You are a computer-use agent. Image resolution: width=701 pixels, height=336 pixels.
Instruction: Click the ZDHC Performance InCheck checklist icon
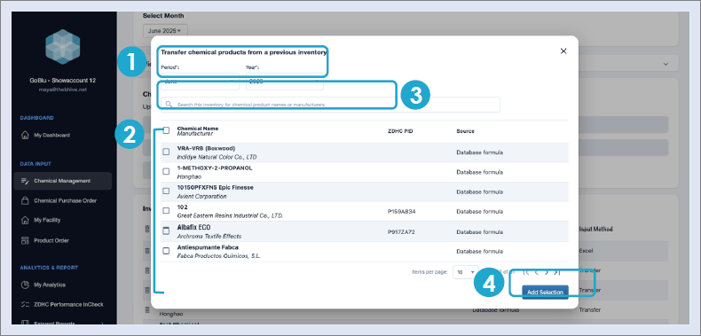coord(25,304)
